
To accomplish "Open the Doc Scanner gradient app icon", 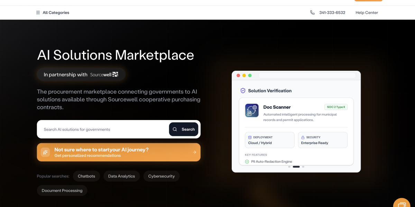I will click(252, 110).
